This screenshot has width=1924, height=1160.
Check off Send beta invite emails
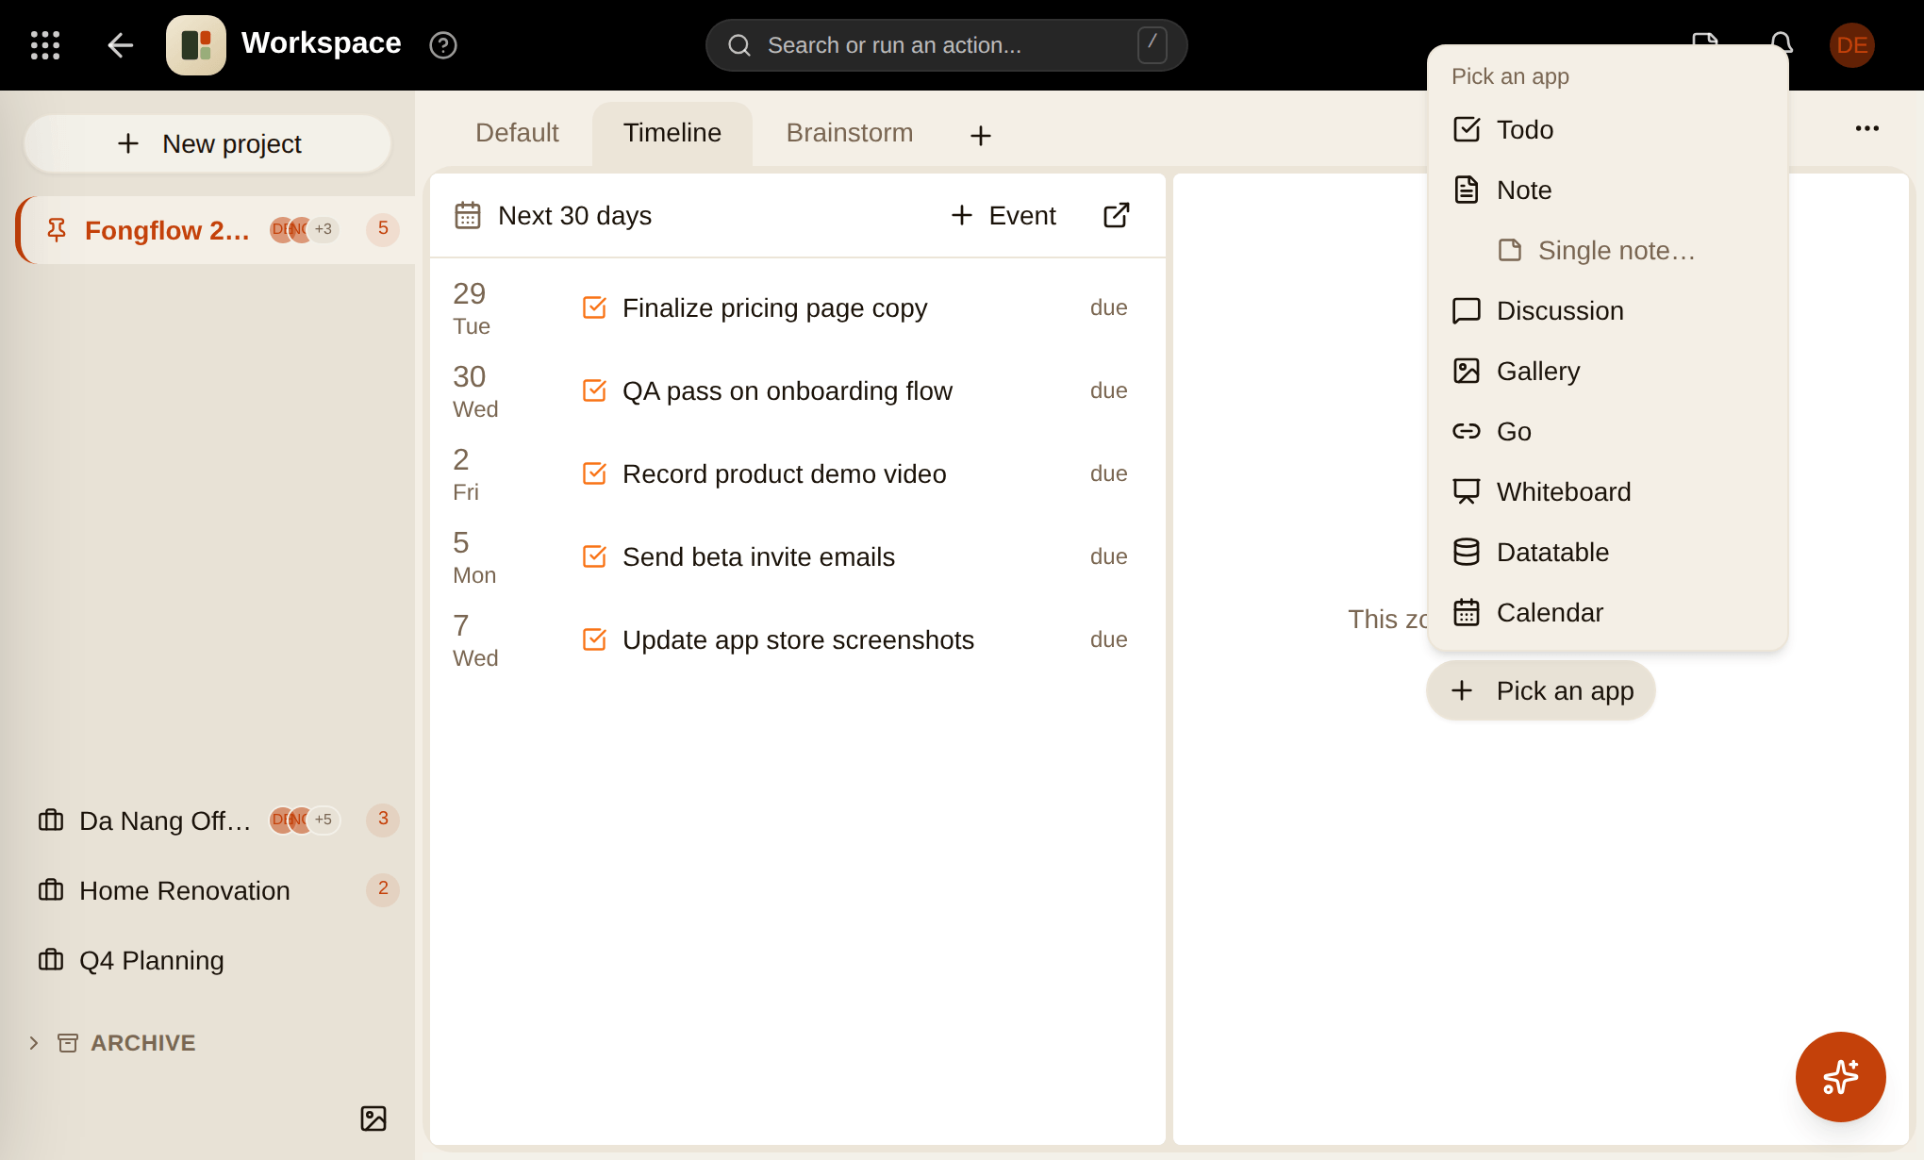point(594,556)
